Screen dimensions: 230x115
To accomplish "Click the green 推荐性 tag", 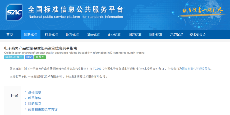I will [x=40, y=57].
